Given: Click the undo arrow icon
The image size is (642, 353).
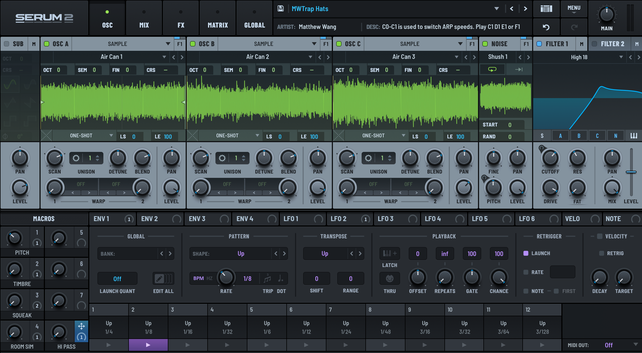Looking at the screenshot, I should click(x=546, y=27).
